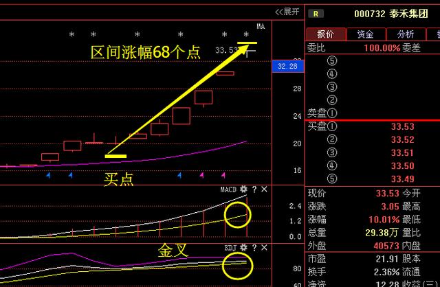Screen dimensions: 440x287
Task: Select buy level 2 price 33.52
Action: [x=403, y=139]
